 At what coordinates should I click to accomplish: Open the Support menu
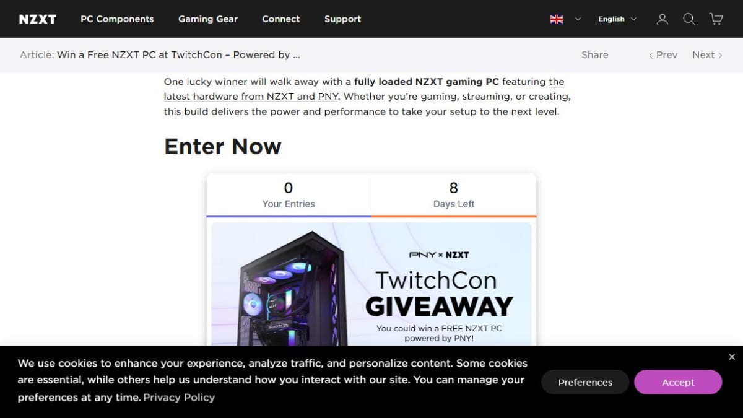[x=342, y=19]
